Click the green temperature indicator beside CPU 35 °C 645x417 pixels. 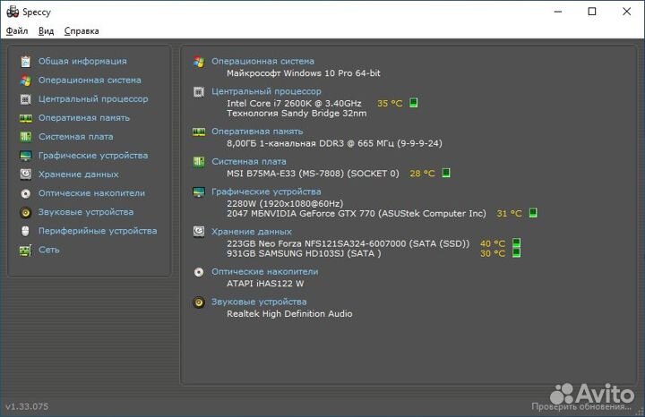(414, 103)
